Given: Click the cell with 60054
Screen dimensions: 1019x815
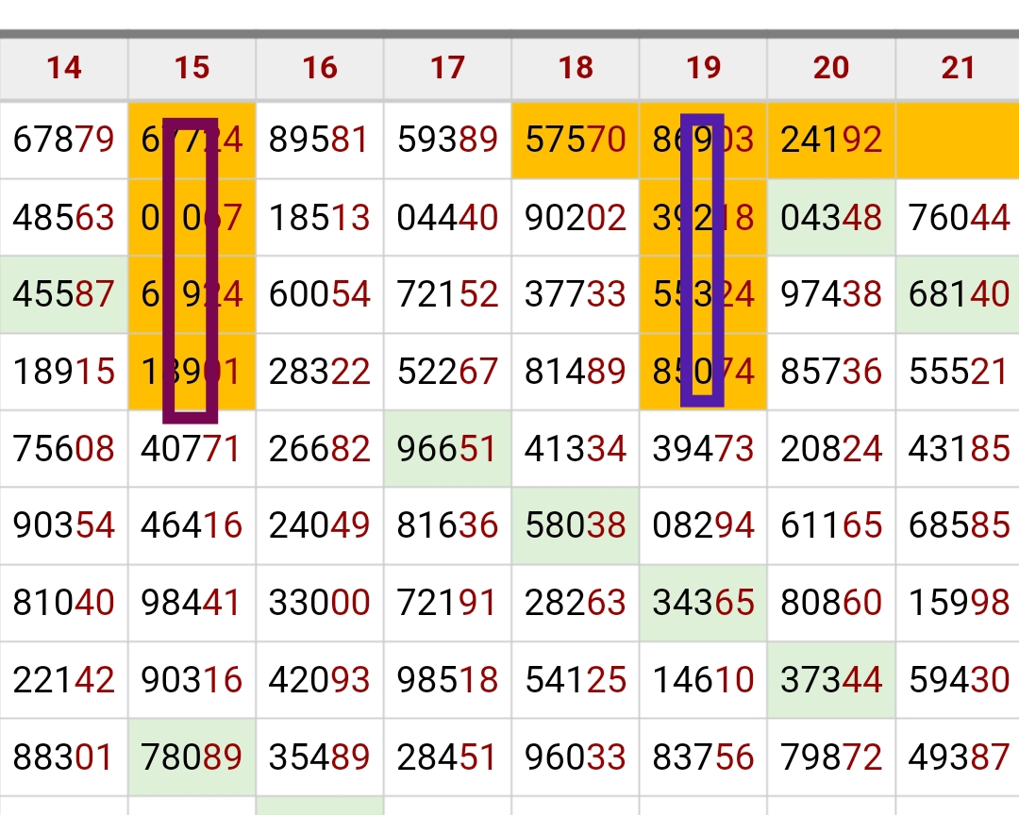Looking at the screenshot, I should click(x=320, y=293).
